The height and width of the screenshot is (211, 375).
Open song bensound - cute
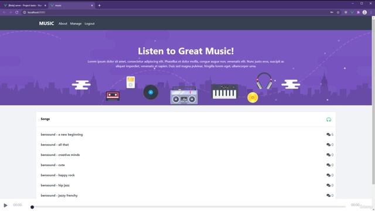(53, 165)
